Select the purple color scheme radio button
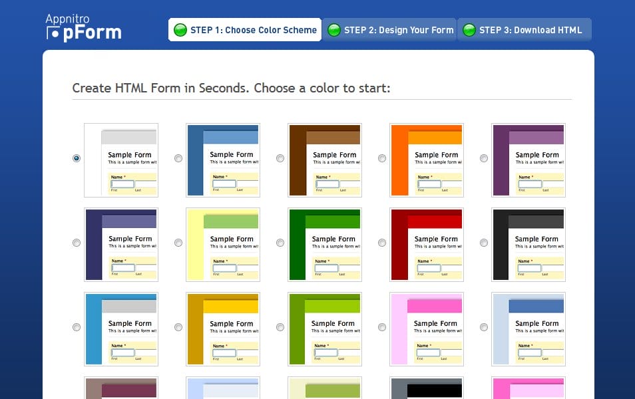The height and width of the screenshot is (399, 635). click(483, 158)
